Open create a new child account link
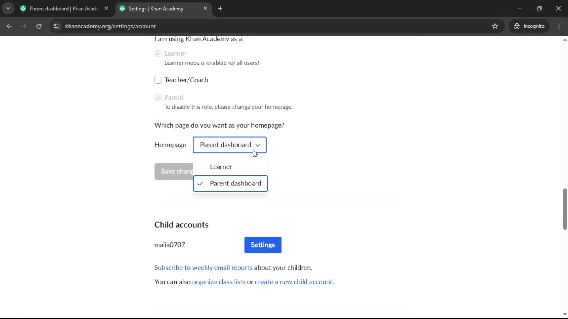The height and width of the screenshot is (319, 568). 293,282
